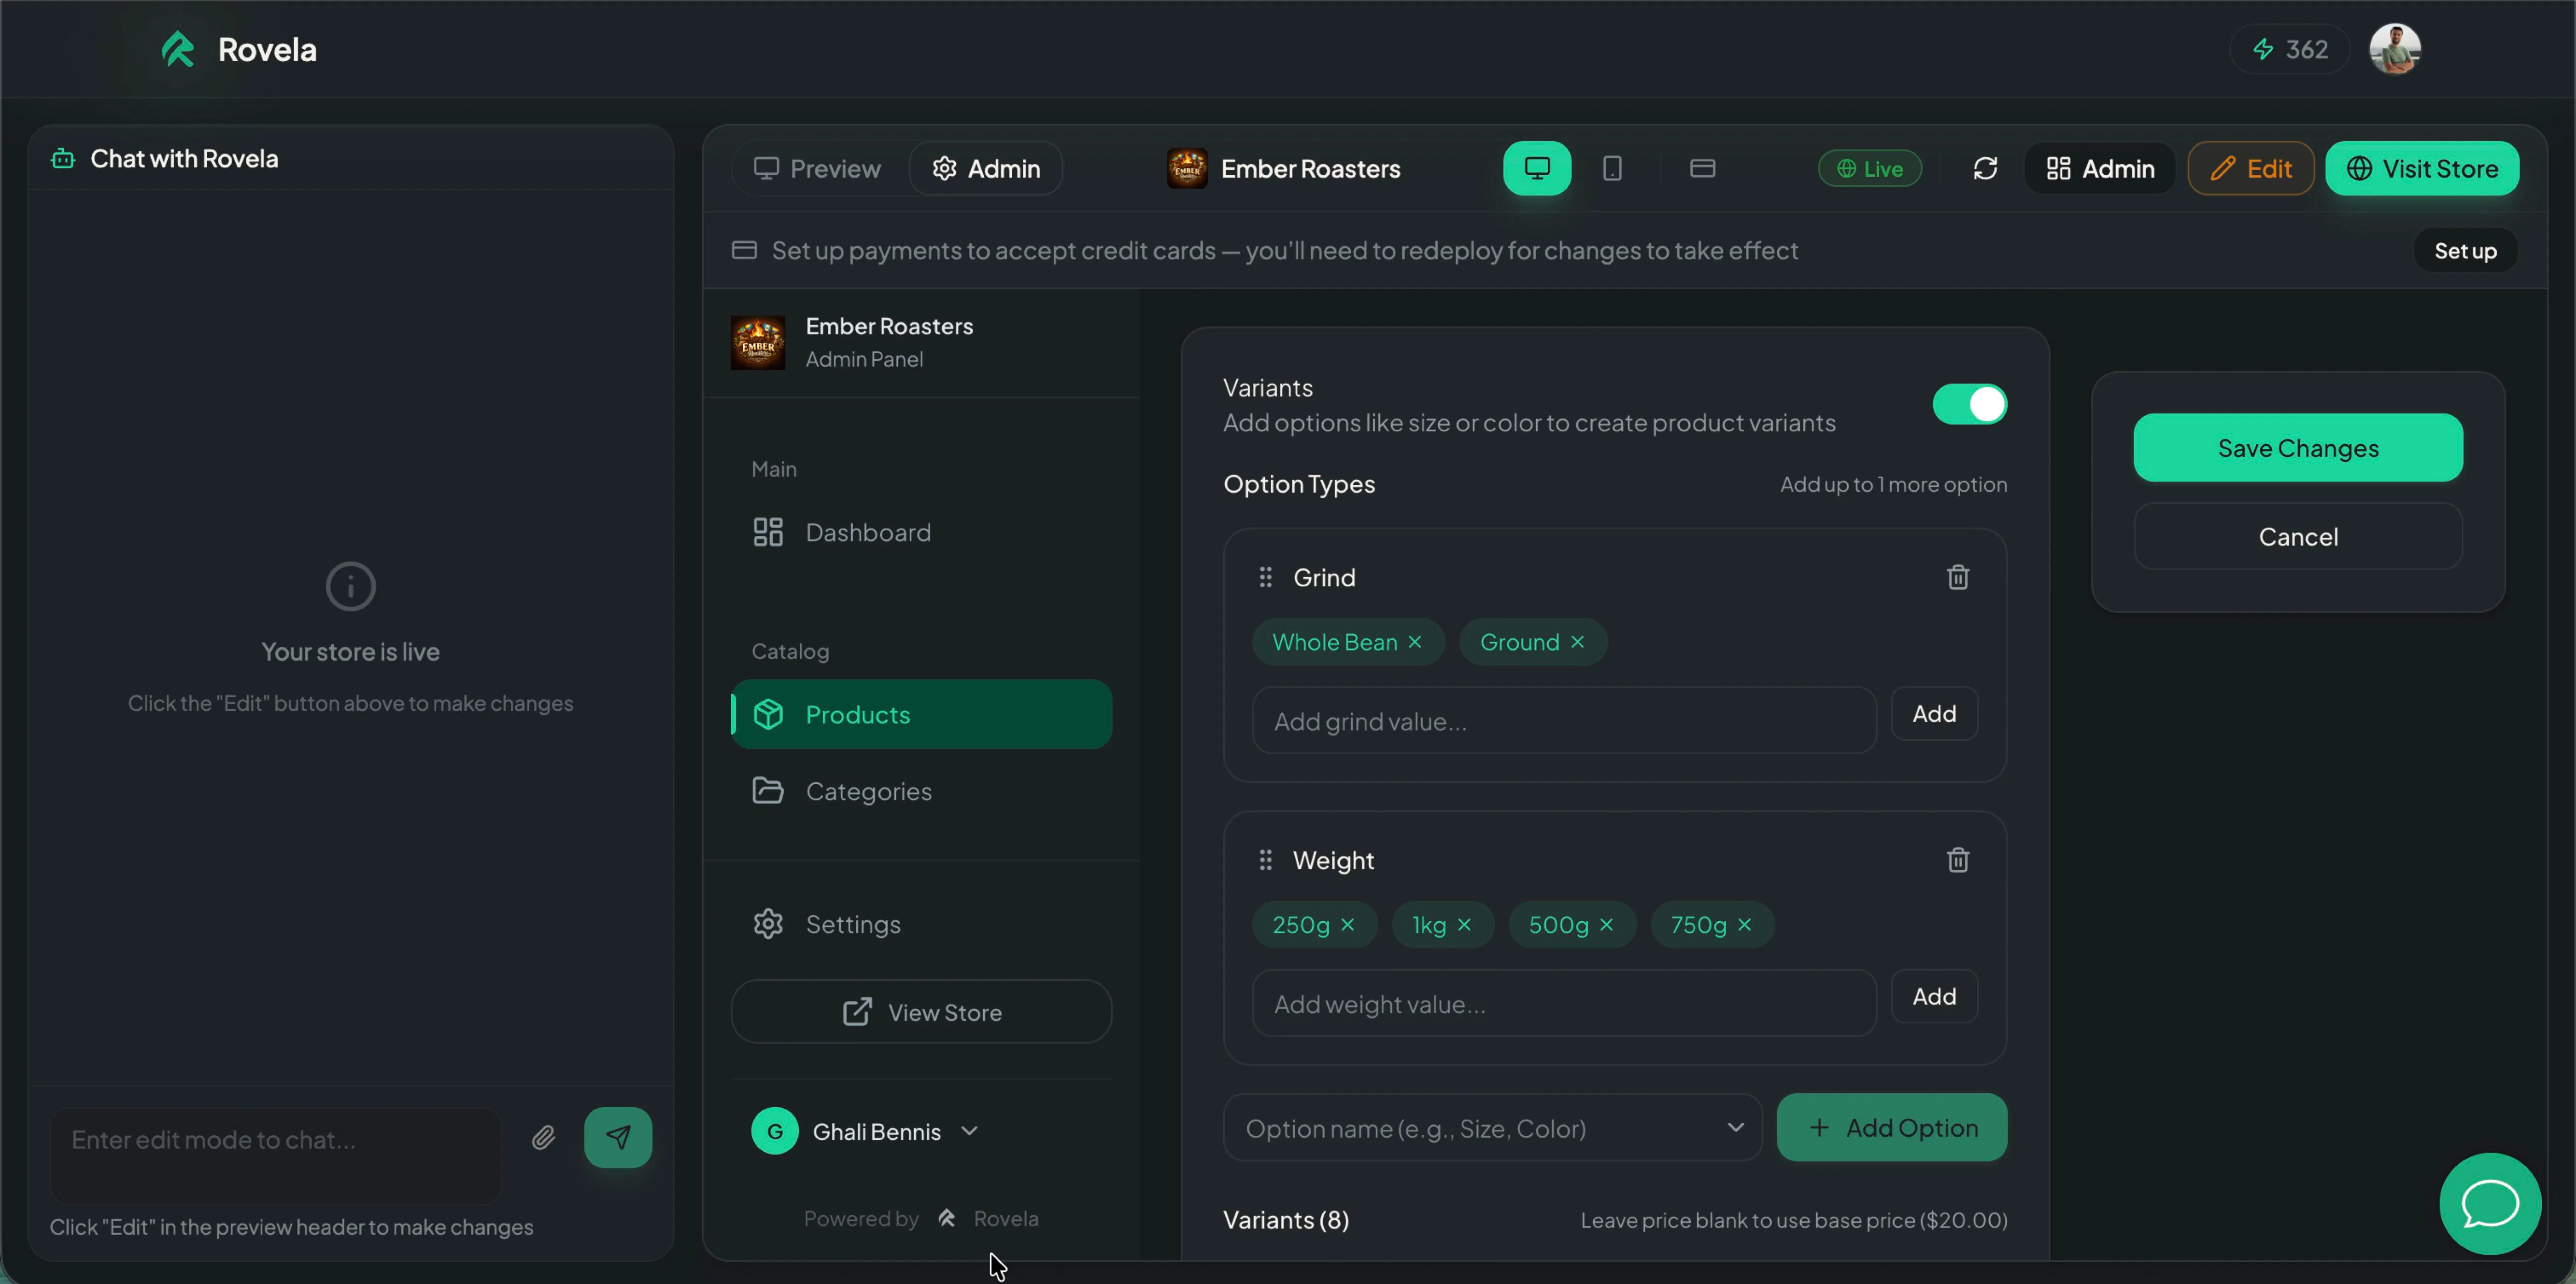Open the support chat bubble
The width and height of the screenshot is (2576, 1284).
pyautogui.click(x=2489, y=1204)
